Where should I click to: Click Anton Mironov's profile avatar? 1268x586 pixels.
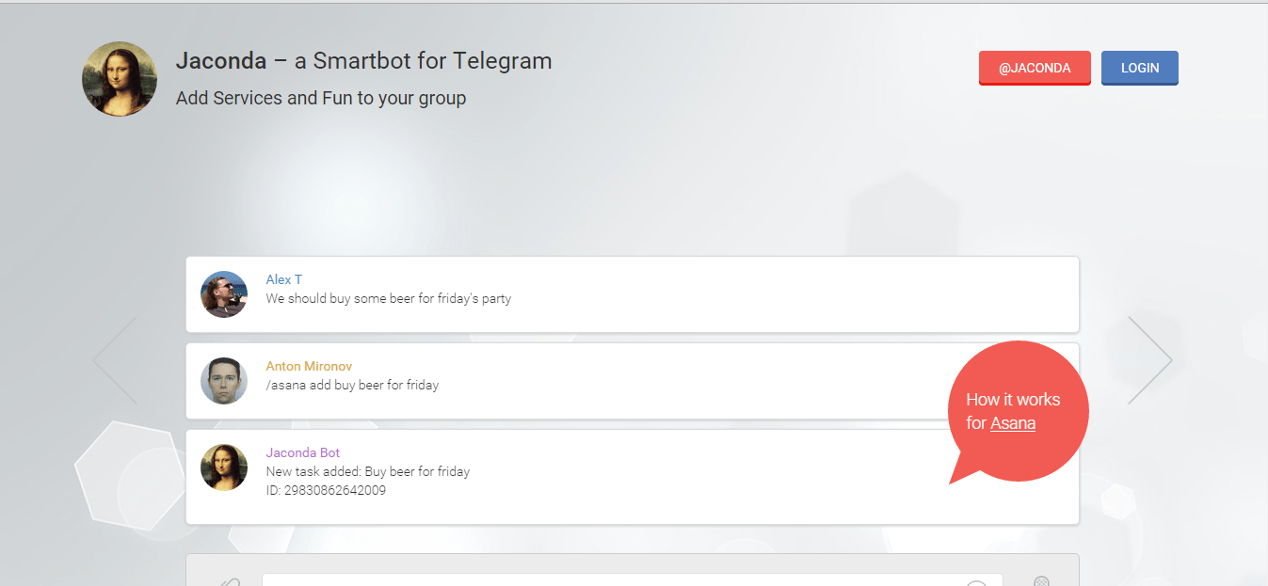tap(224, 381)
